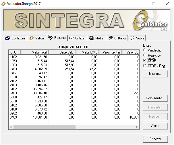The width and height of the screenshot is (174, 145).
Task: Click the question mark Sobre icon
Action: [x=132, y=38]
